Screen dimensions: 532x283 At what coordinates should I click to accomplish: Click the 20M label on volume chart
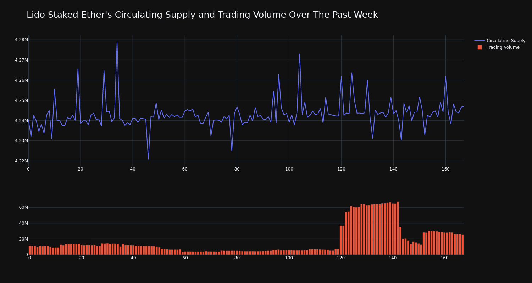click(x=23, y=239)
